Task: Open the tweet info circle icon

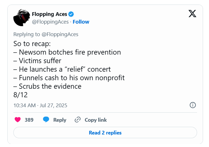Action: click(193, 105)
